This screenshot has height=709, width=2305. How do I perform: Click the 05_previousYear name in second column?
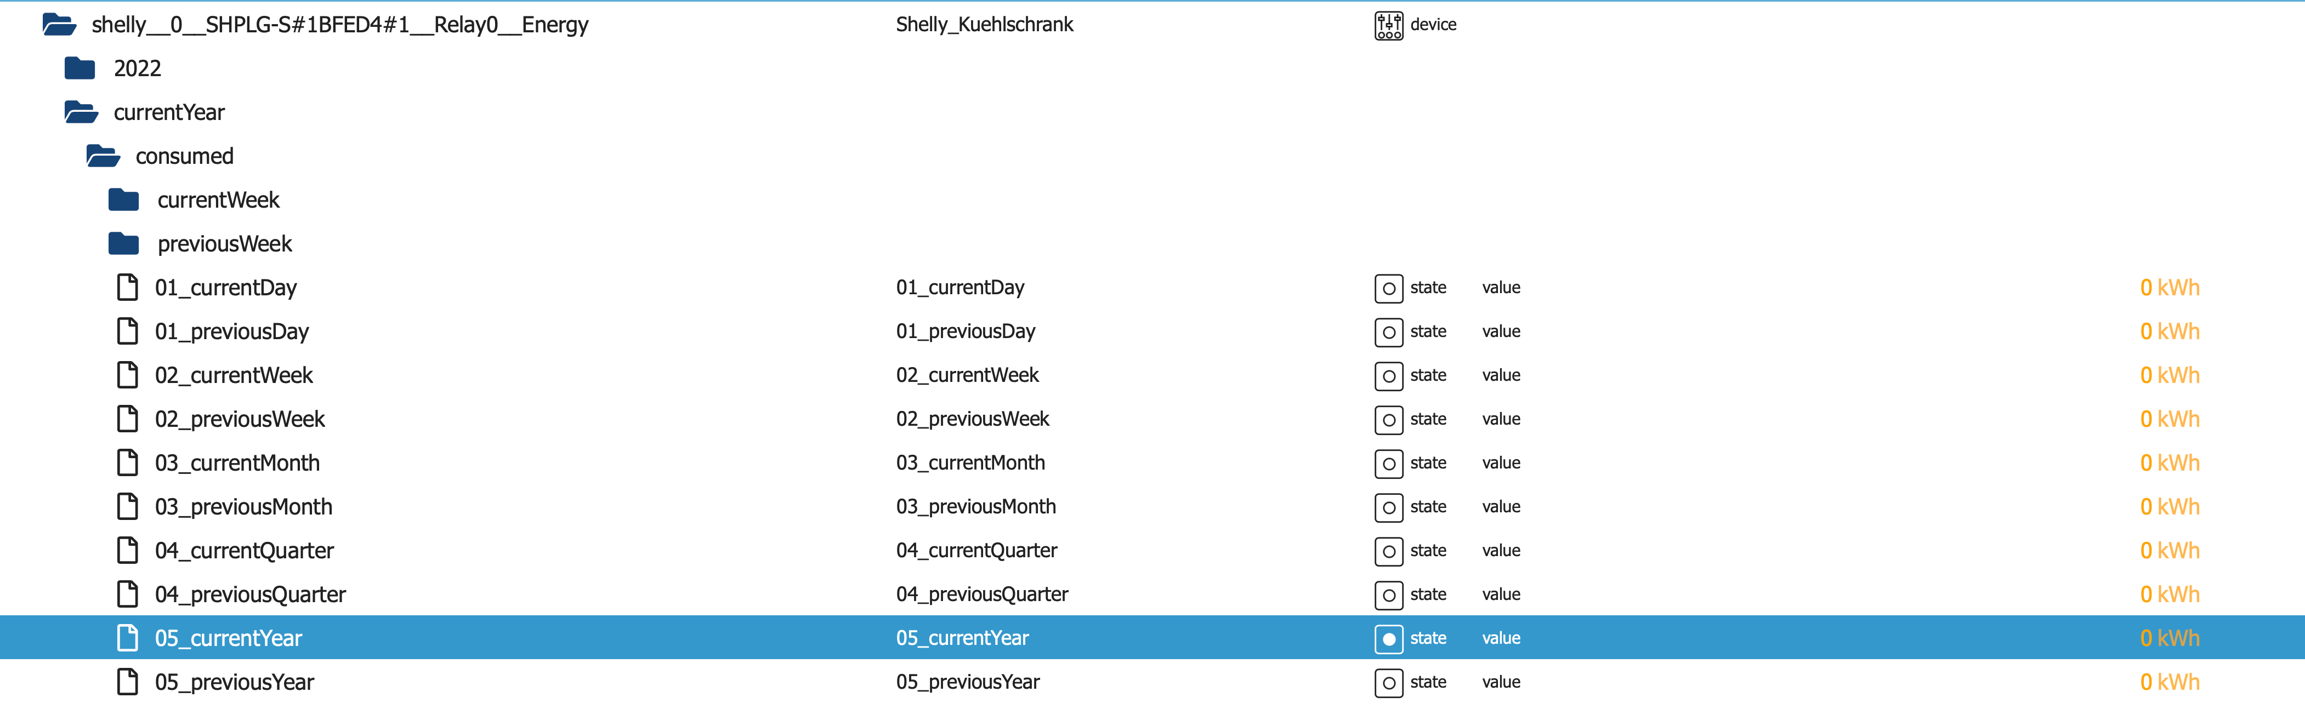[967, 682]
